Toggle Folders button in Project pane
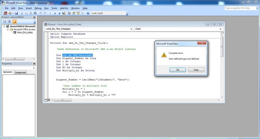 pos(14,22)
